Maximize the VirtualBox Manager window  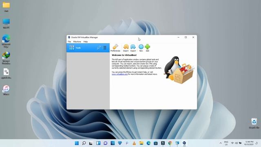coord(186,37)
